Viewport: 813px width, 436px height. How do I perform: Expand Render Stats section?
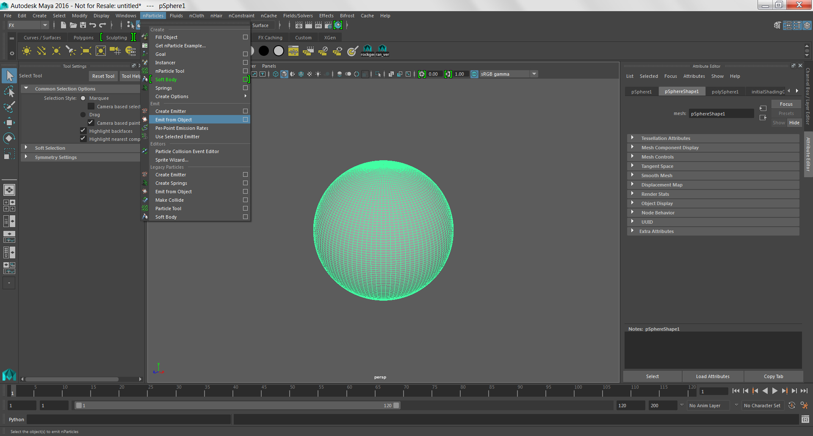pos(713,194)
